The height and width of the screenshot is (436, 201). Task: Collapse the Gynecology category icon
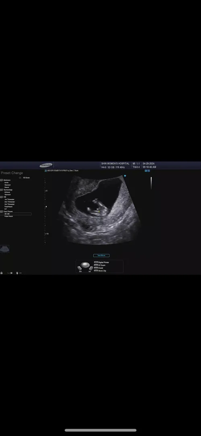point(1,190)
